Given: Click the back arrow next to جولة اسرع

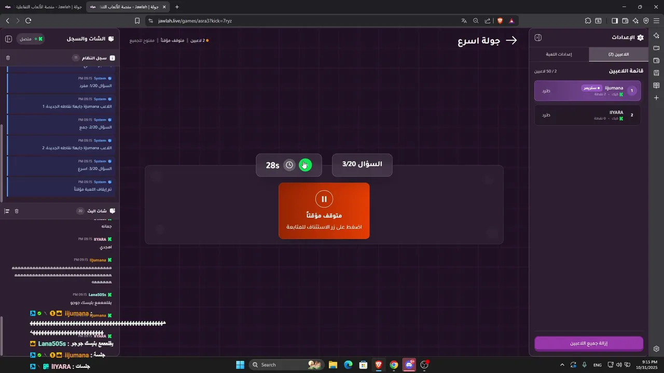Looking at the screenshot, I should (x=511, y=40).
